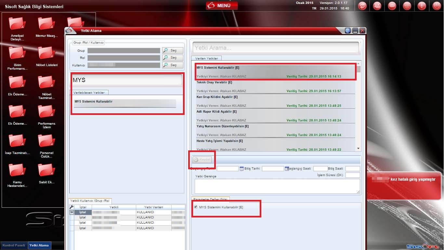Click Seç button next to Grup
Image resolution: width=444 pixels, height=250 pixels.
[x=173, y=50]
